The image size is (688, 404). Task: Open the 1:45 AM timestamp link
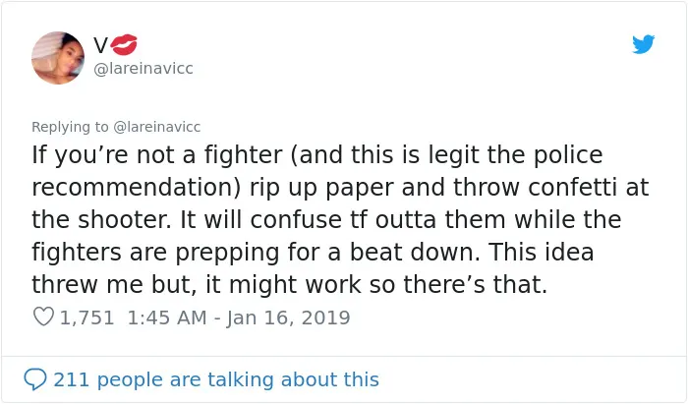click(x=167, y=317)
